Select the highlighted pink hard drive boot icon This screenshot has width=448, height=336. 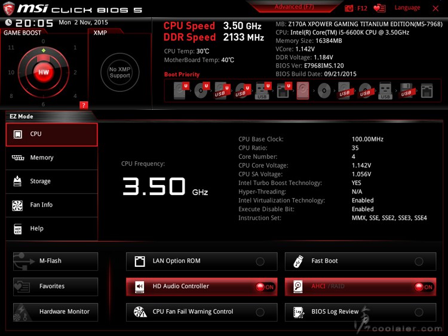click(303, 91)
